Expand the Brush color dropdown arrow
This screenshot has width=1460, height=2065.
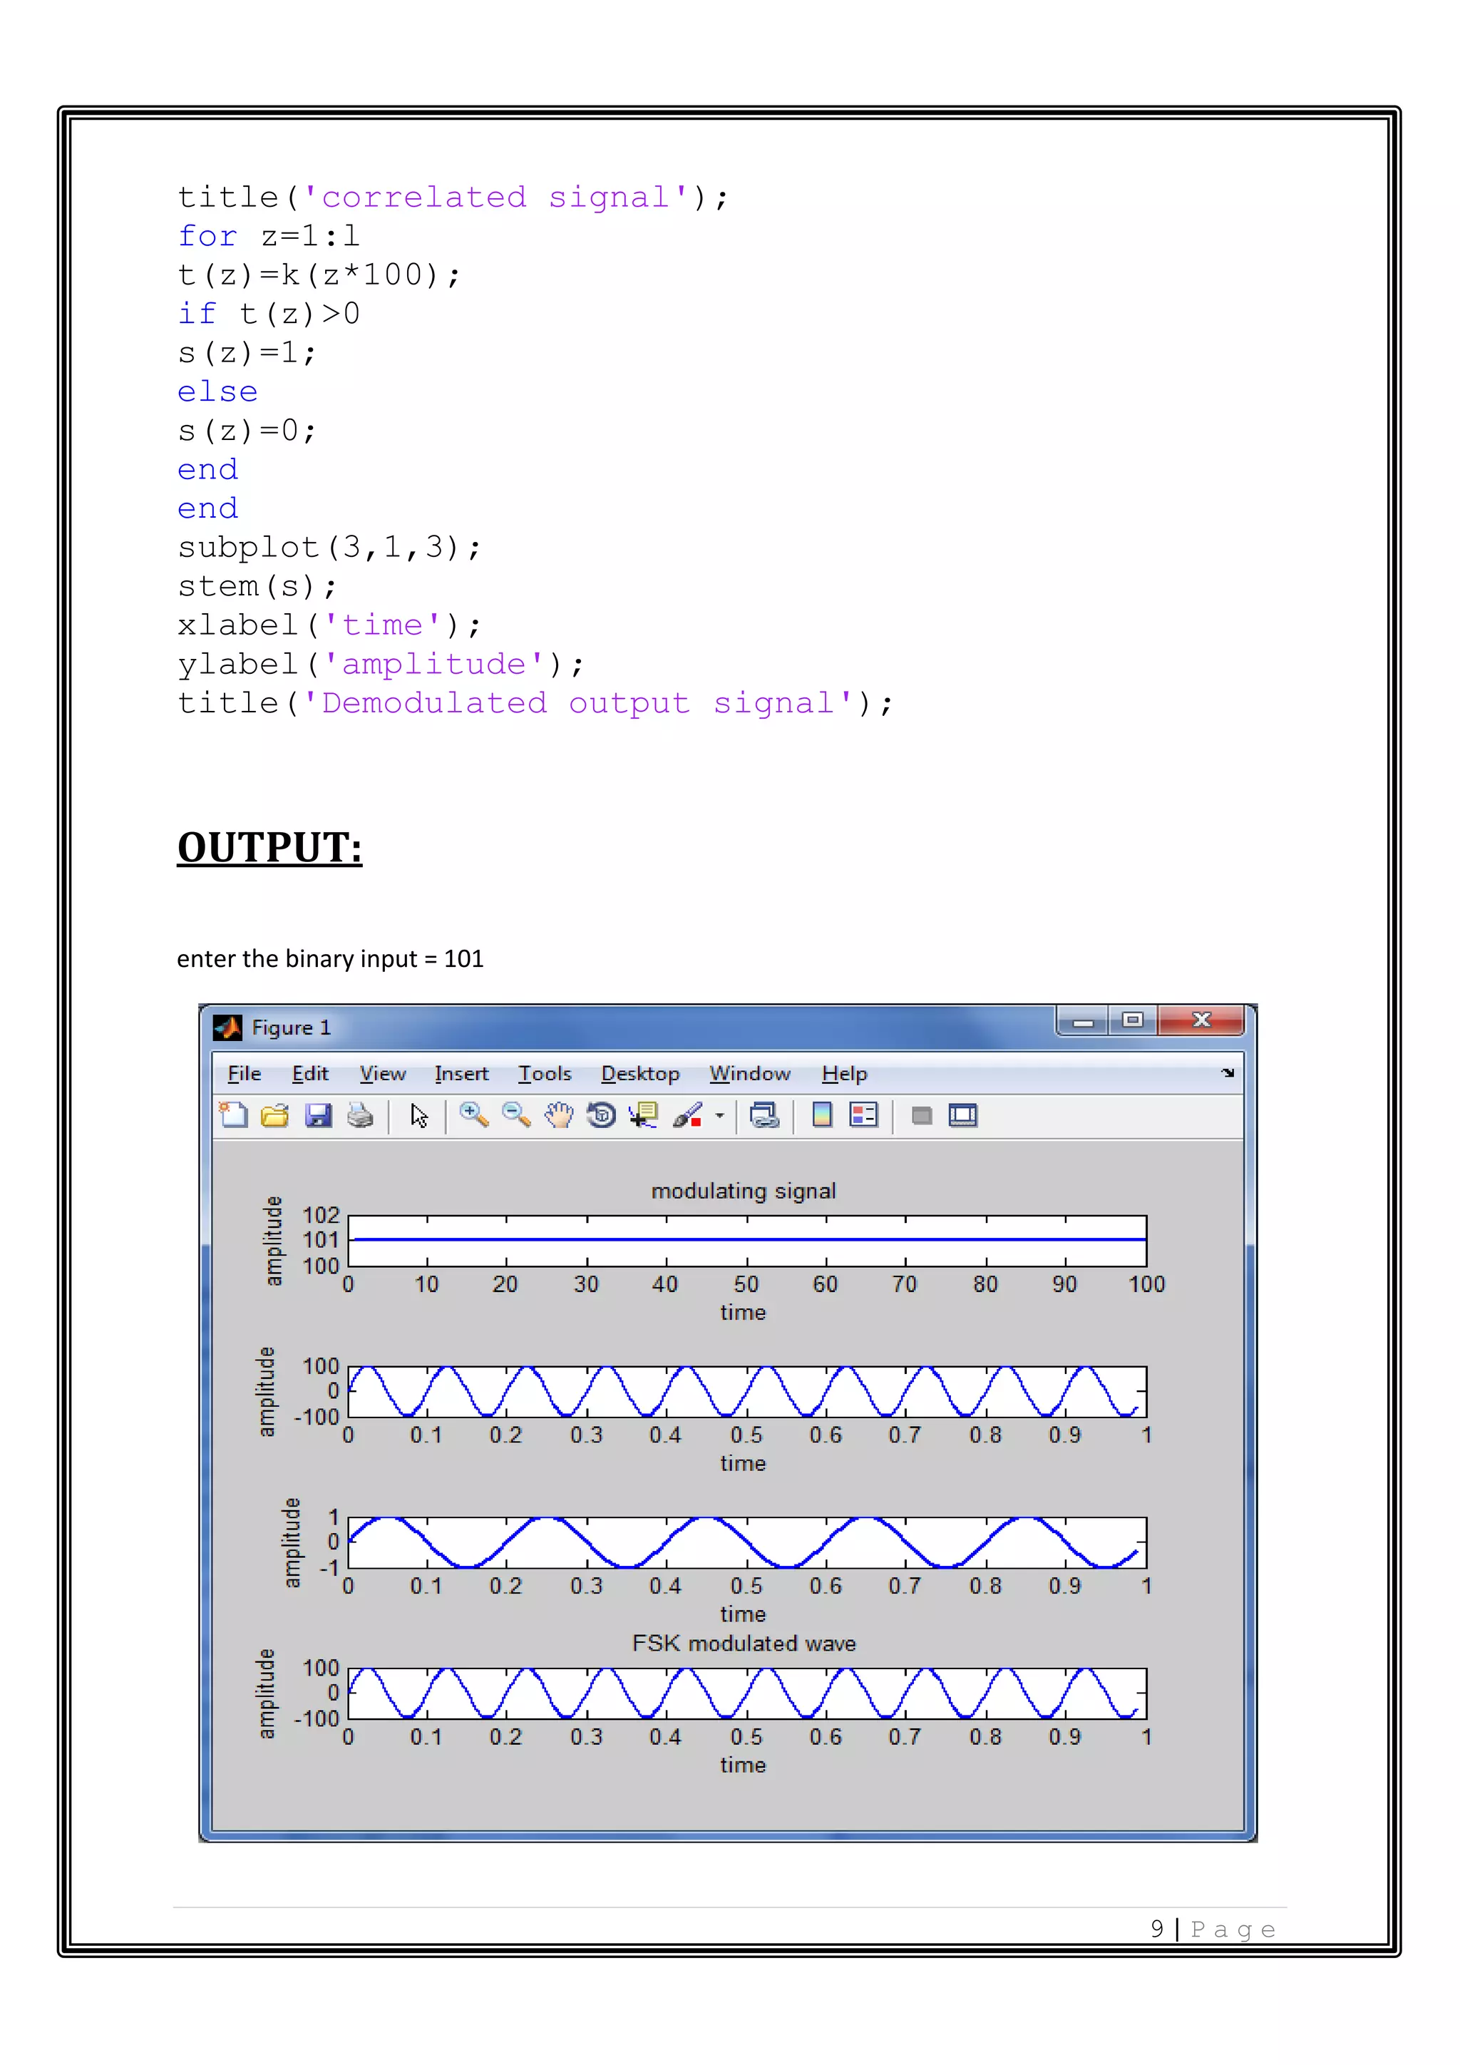719,1115
